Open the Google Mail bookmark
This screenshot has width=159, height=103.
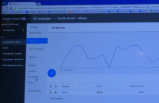(x=17, y=12)
